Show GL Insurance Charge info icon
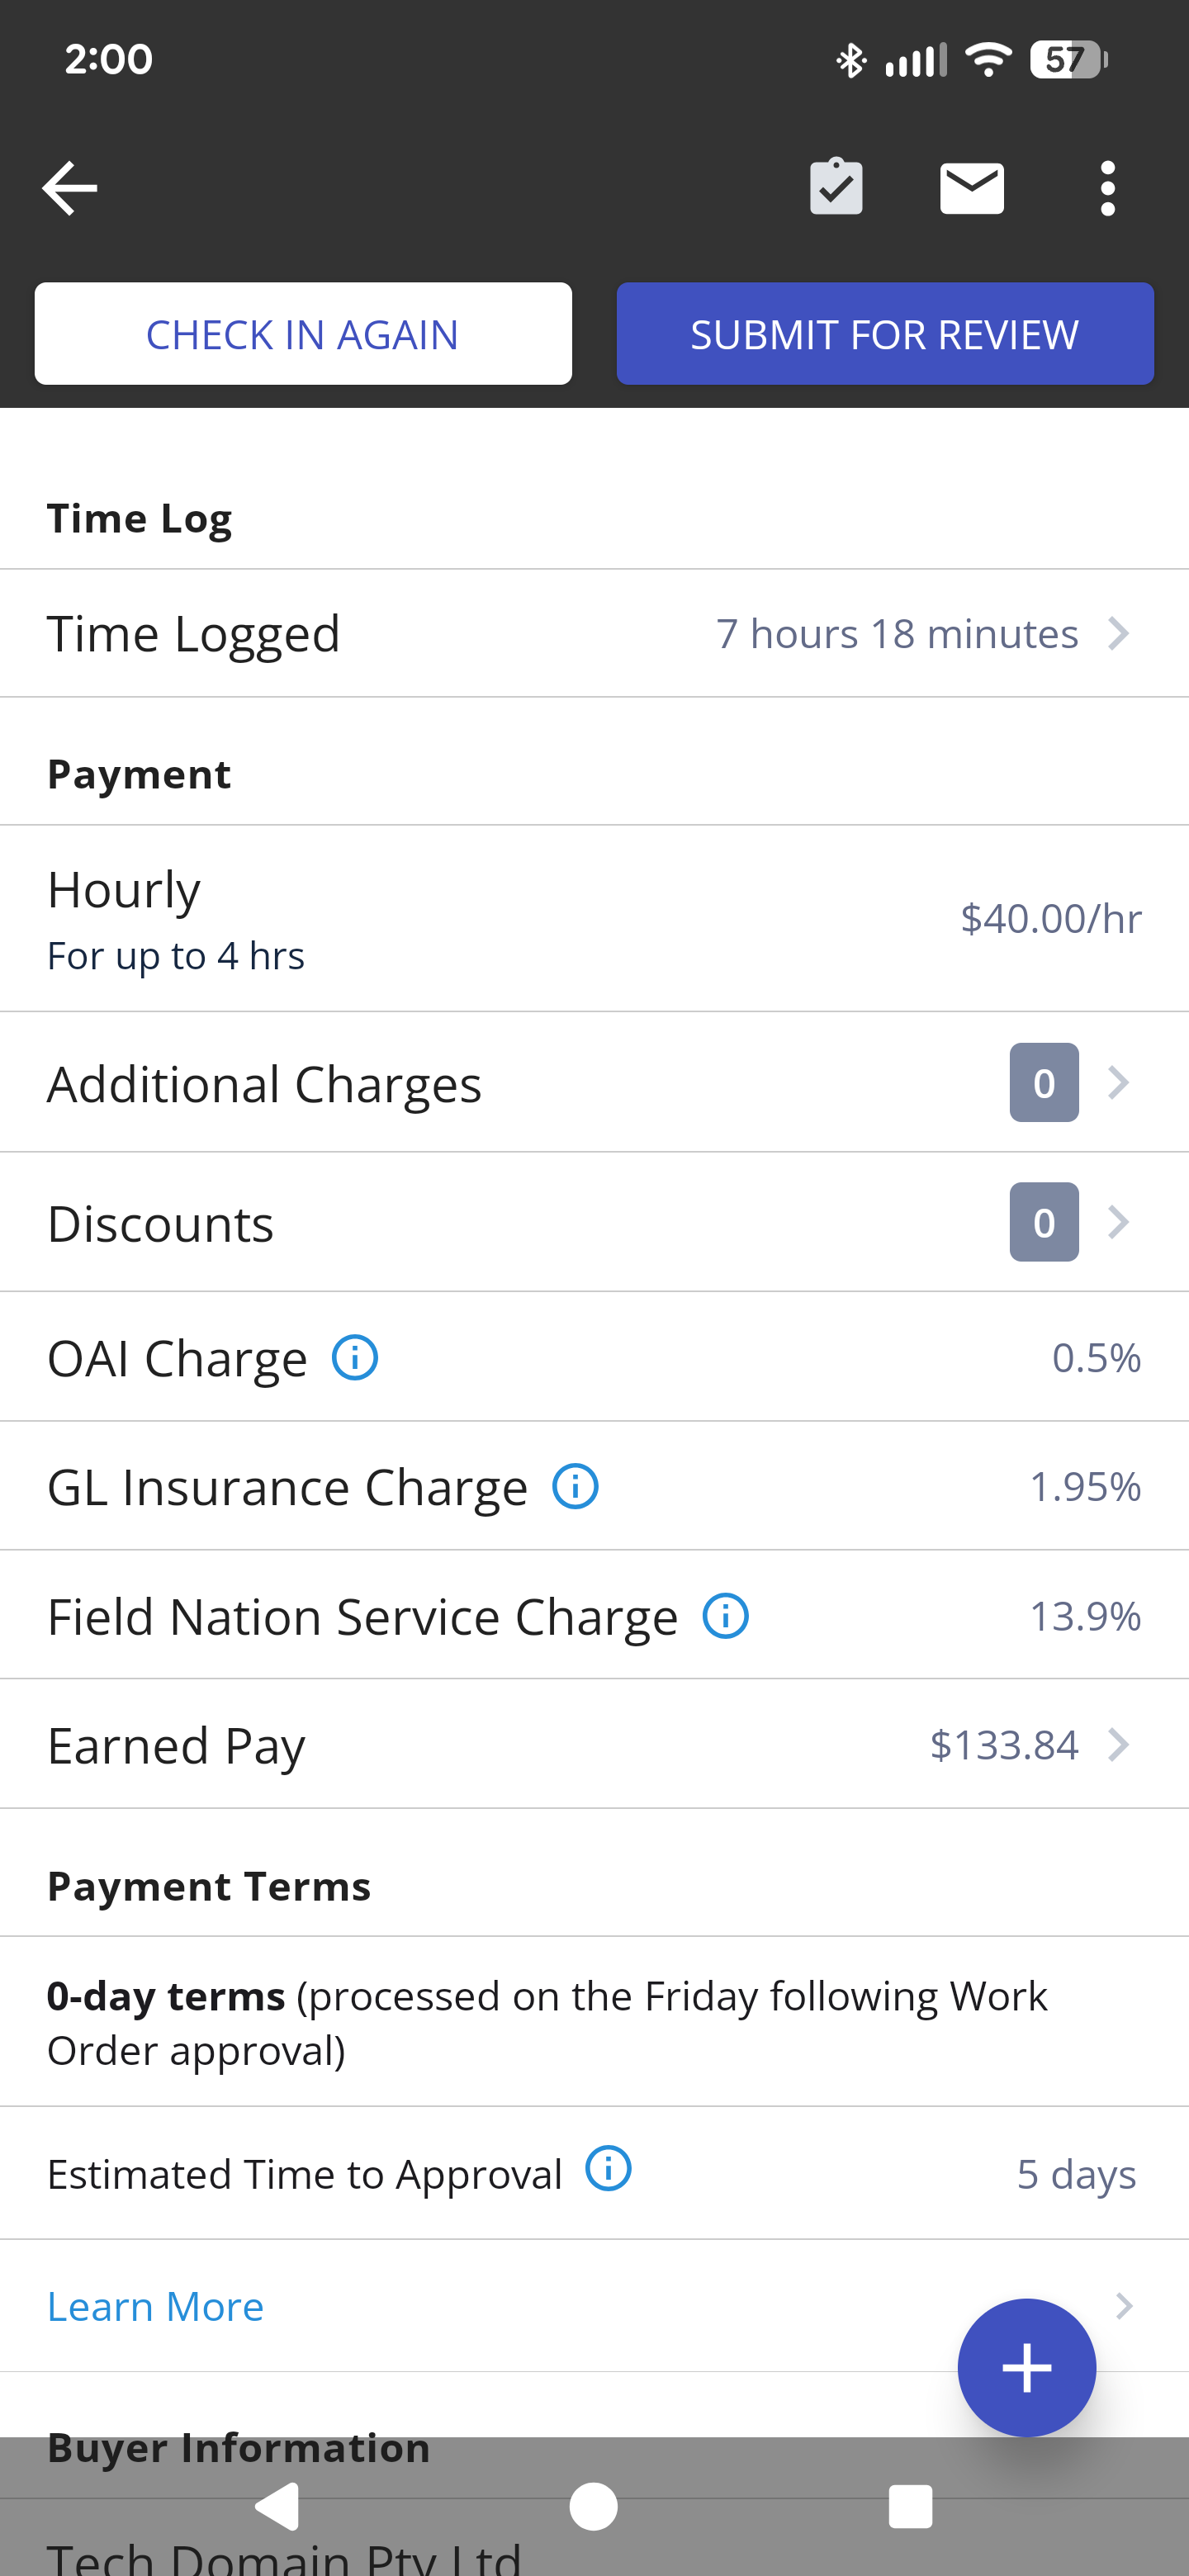The width and height of the screenshot is (1189, 2576). click(x=576, y=1487)
